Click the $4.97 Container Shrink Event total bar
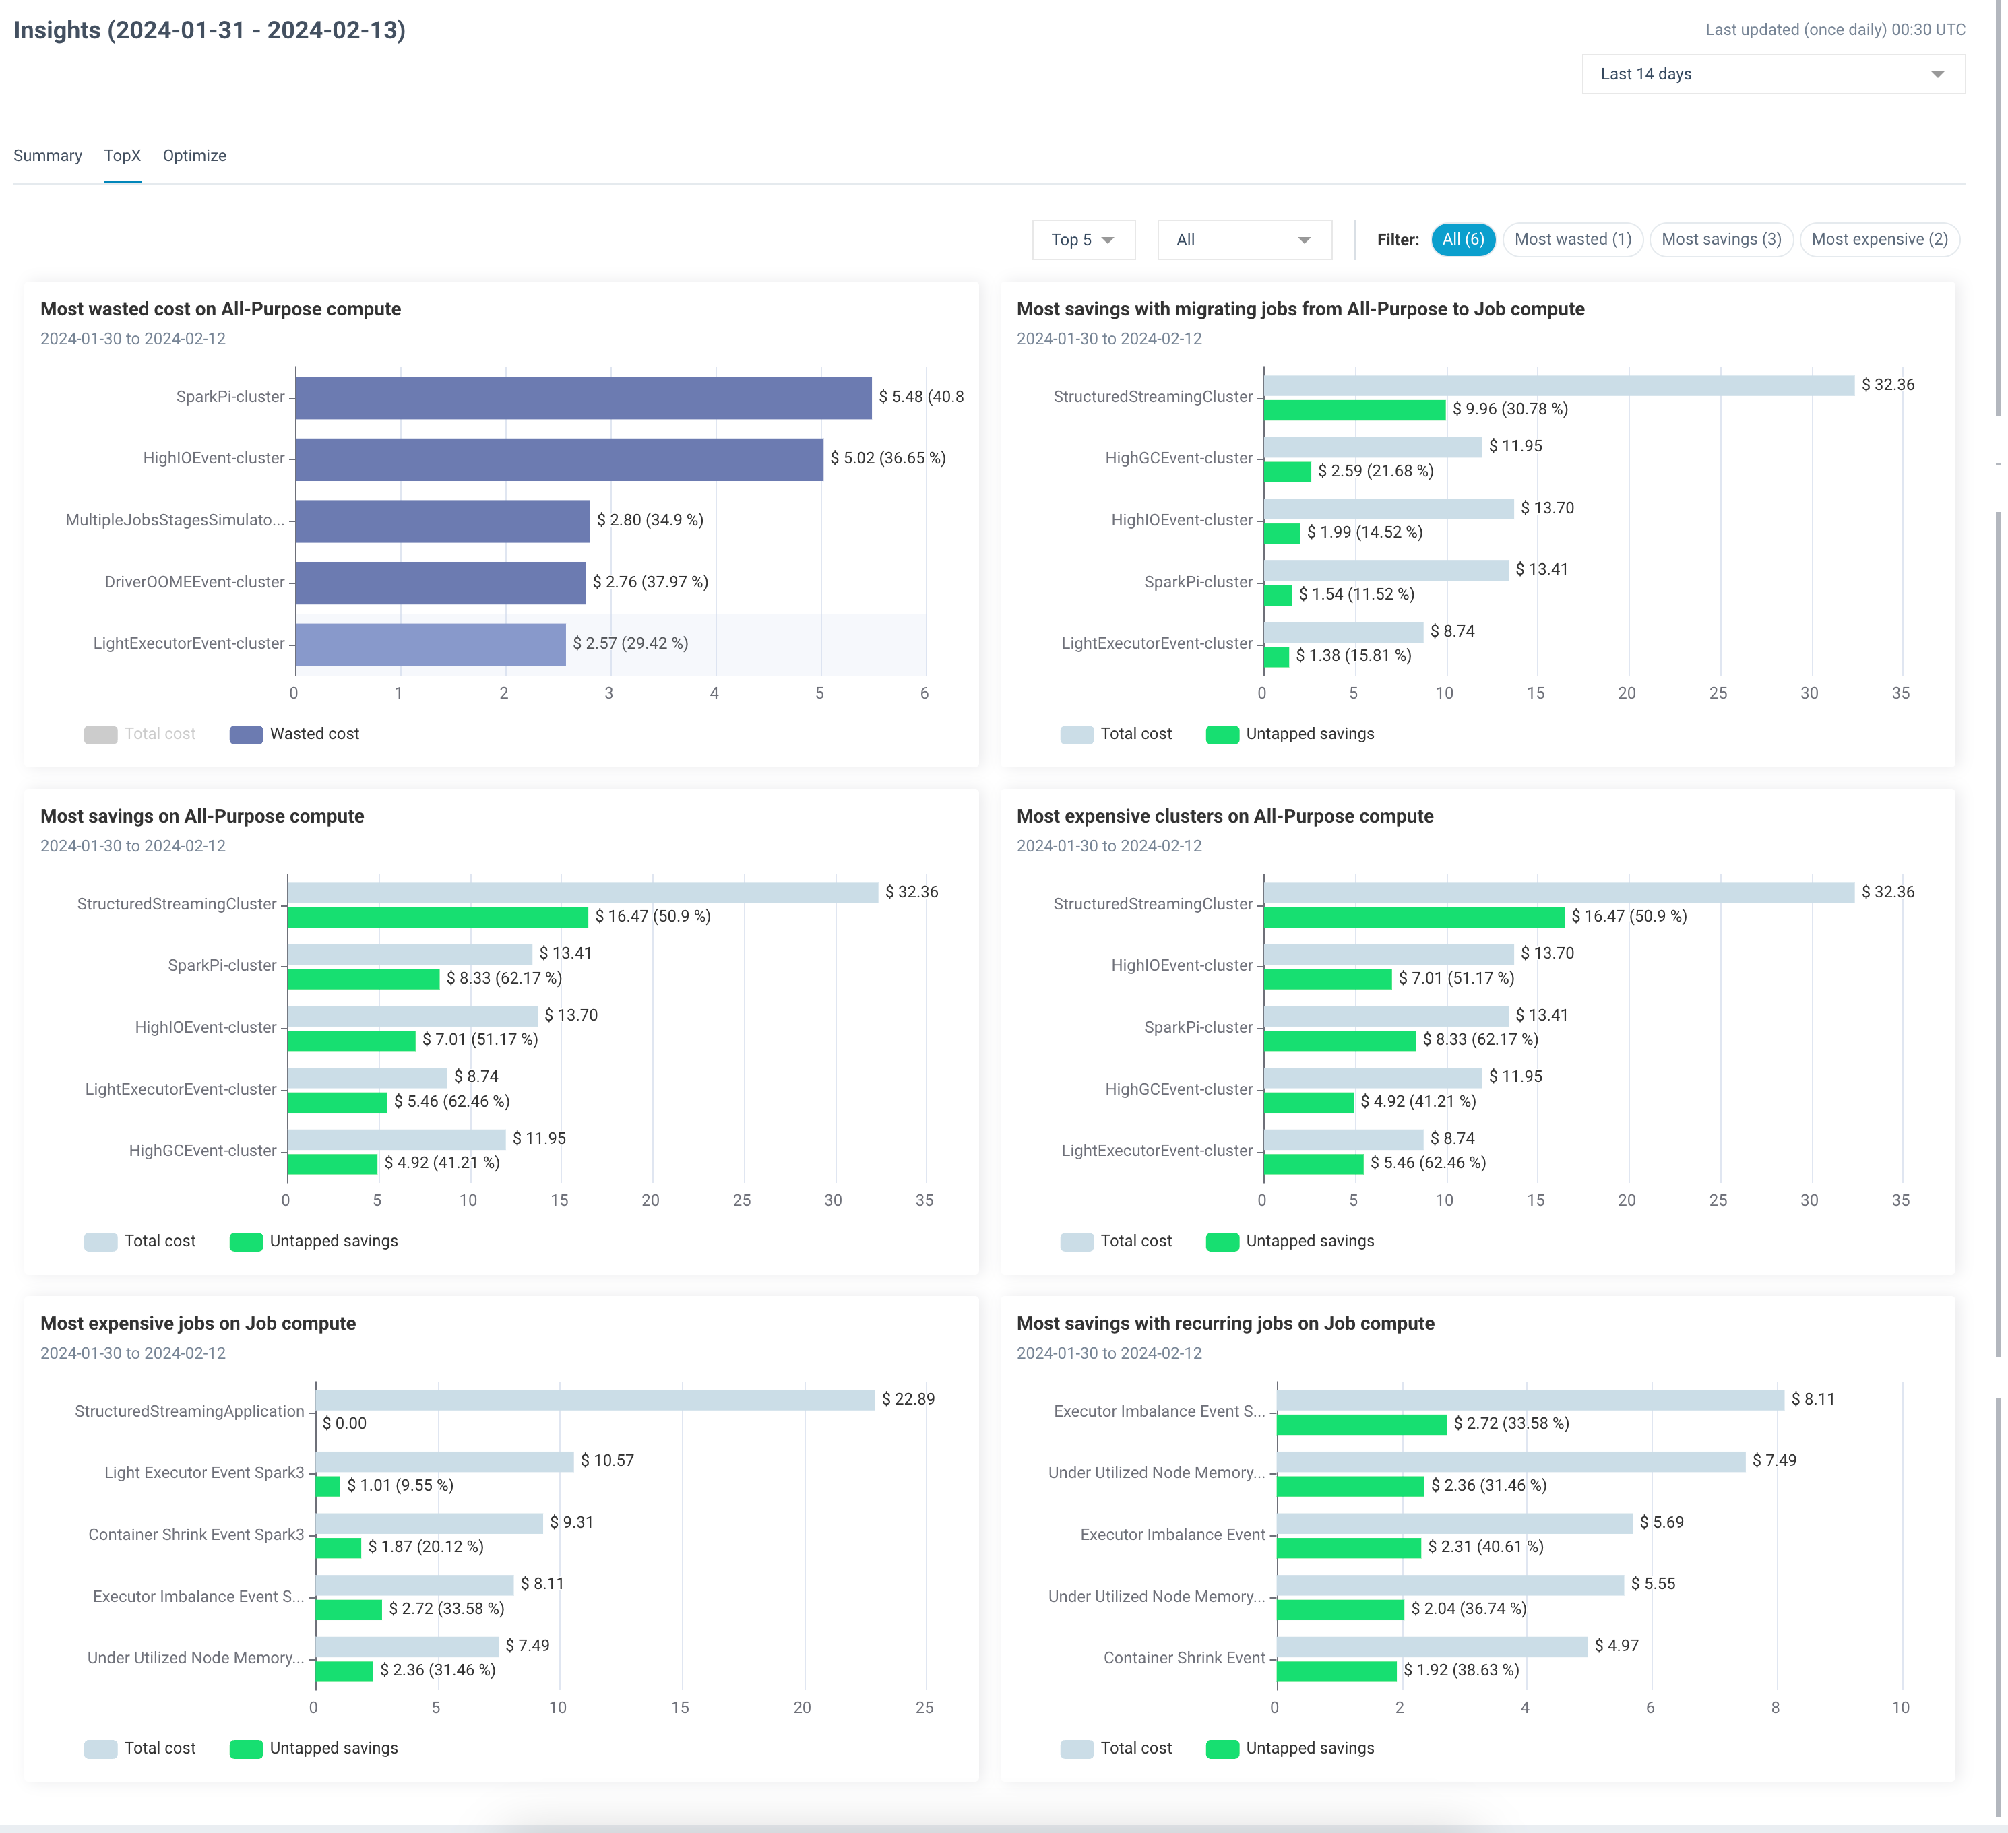This screenshot has width=2008, height=1833. tap(1433, 1647)
